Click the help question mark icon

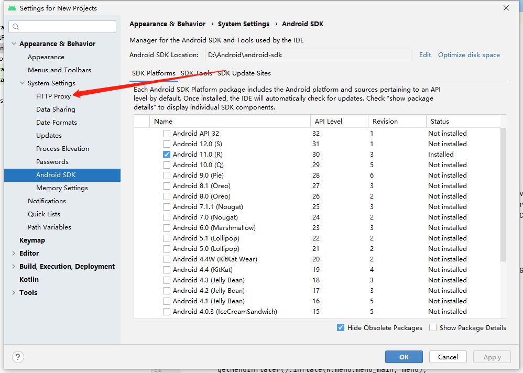(18, 357)
